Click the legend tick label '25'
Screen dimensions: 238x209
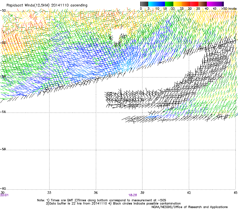(181, 9)
